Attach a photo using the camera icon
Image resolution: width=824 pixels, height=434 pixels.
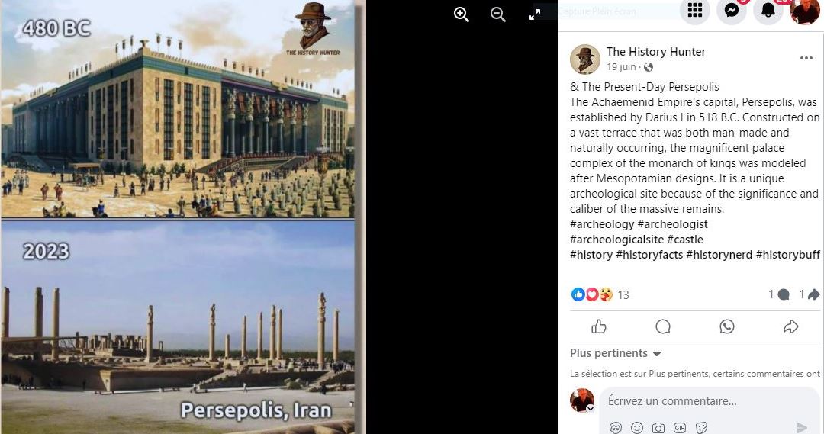coord(658,428)
